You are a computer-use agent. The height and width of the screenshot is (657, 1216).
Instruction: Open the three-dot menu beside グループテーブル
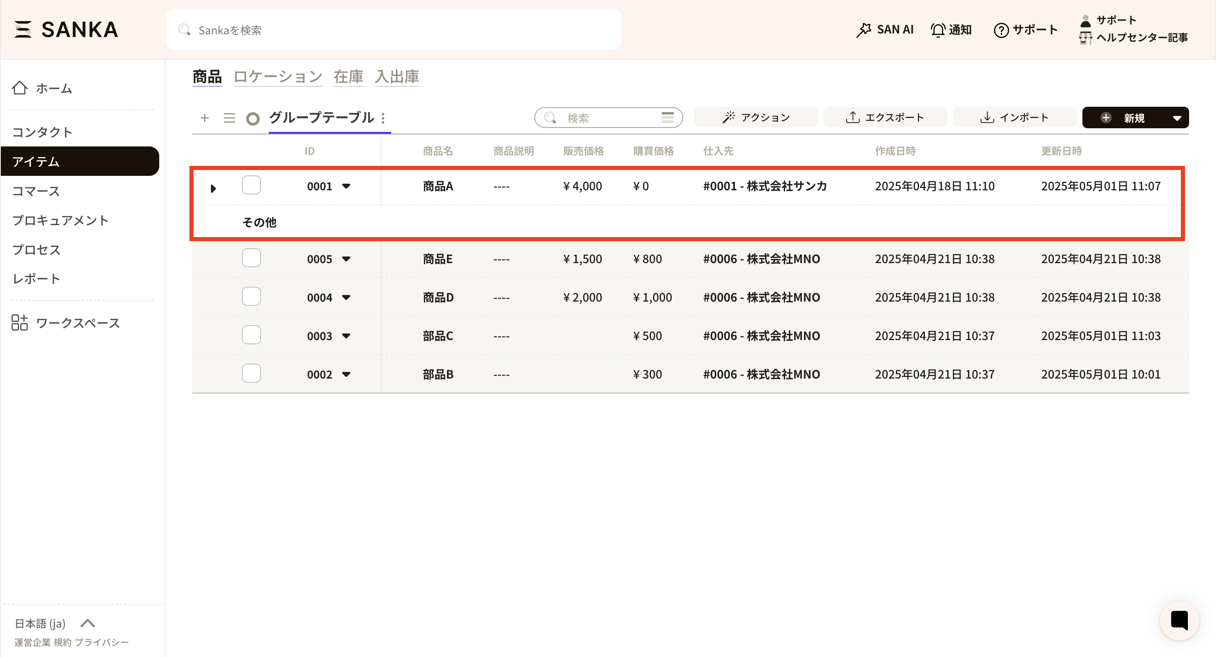pos(383,117)
